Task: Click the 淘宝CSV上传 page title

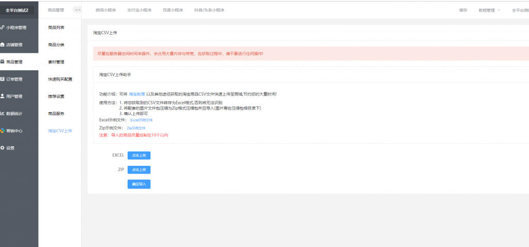Action: [x=105, y=33]
